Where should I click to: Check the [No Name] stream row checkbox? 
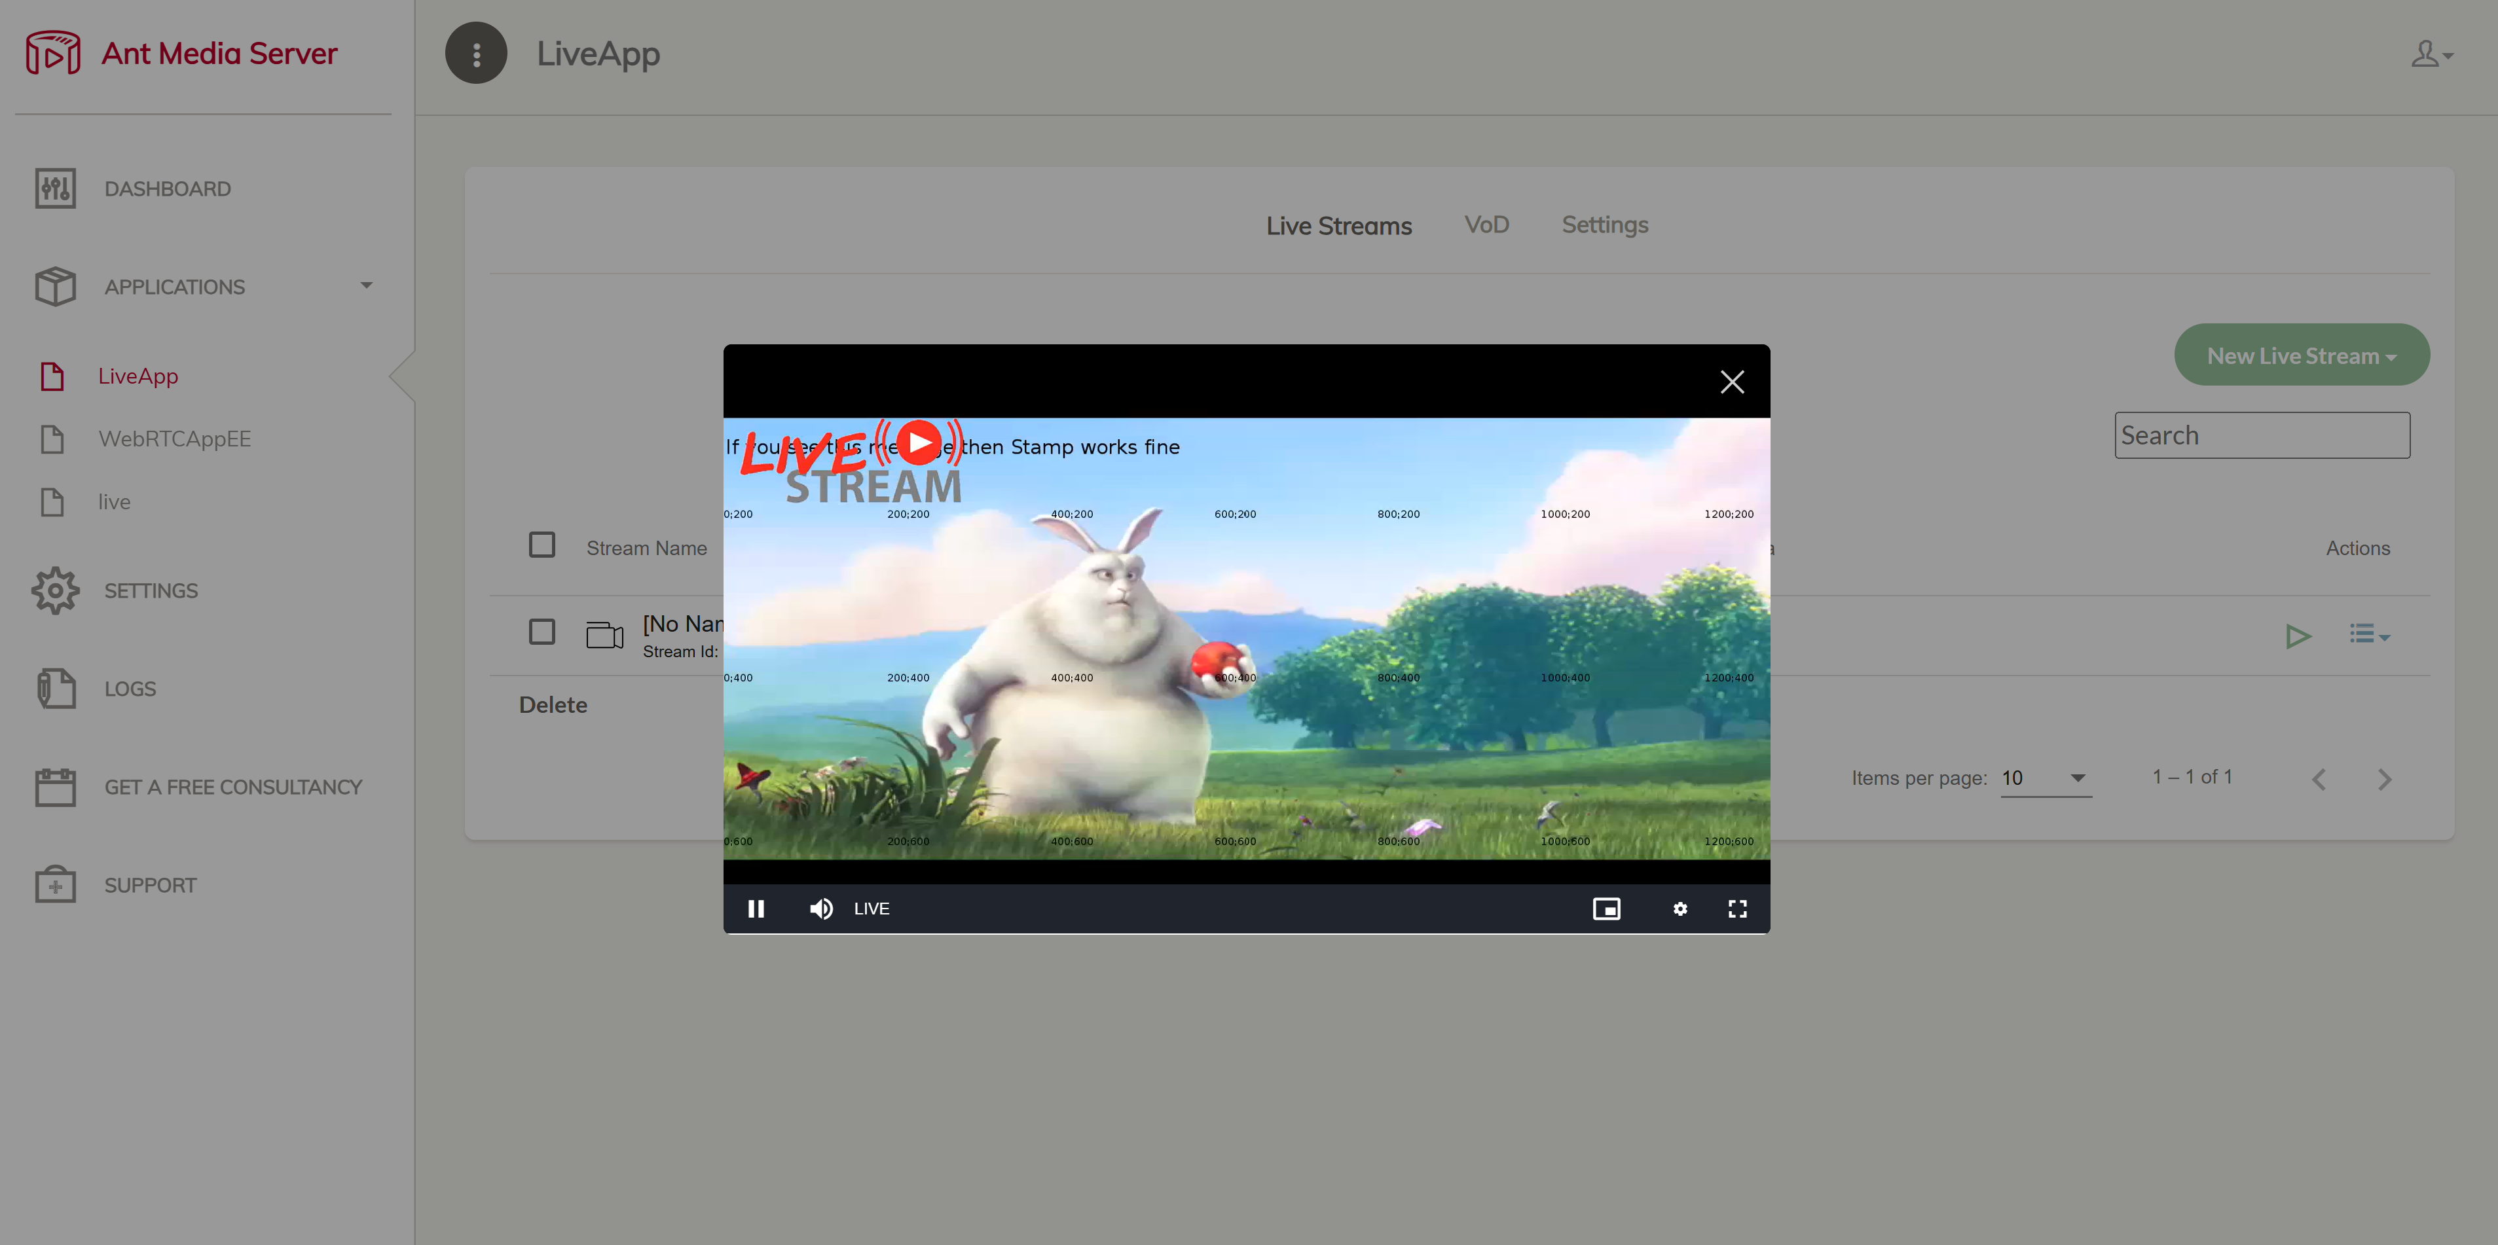coord(542,632)
